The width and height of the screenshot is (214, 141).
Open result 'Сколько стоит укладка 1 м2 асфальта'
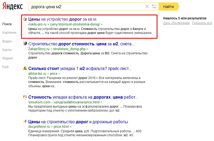tap(80, 68)
